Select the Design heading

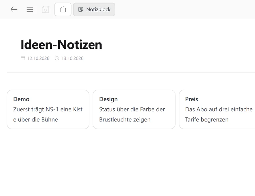pos(108,99)
